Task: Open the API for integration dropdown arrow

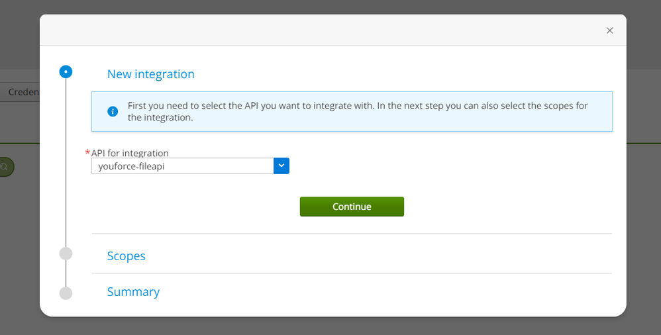Action: click(281, 166)
